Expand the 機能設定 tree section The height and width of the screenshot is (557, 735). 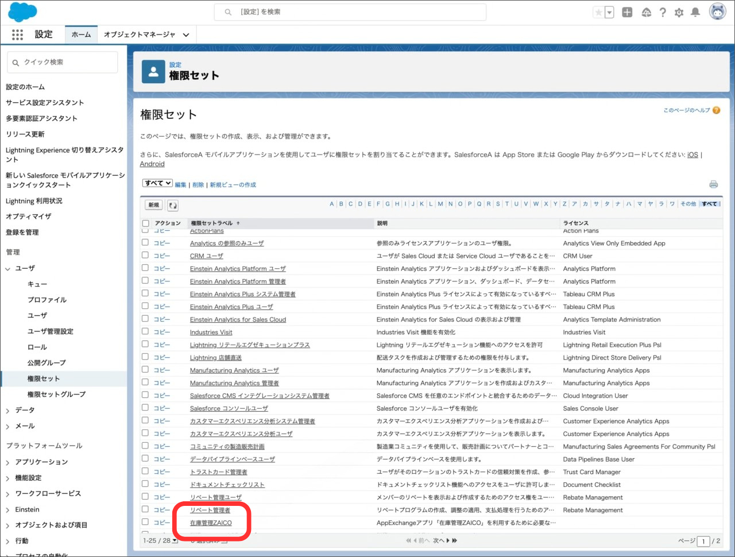(x=8, y=478)
